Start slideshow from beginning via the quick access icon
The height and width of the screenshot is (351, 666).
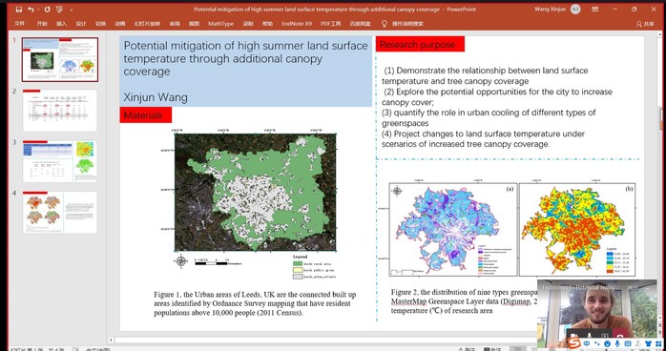[60, 10]
